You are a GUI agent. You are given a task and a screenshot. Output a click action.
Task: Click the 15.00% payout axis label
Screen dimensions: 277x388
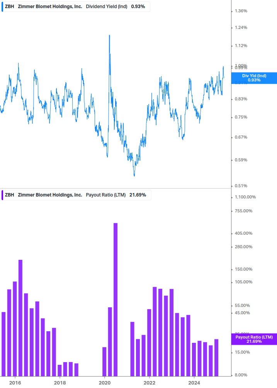pyautogui.click(x=242, y=352)
